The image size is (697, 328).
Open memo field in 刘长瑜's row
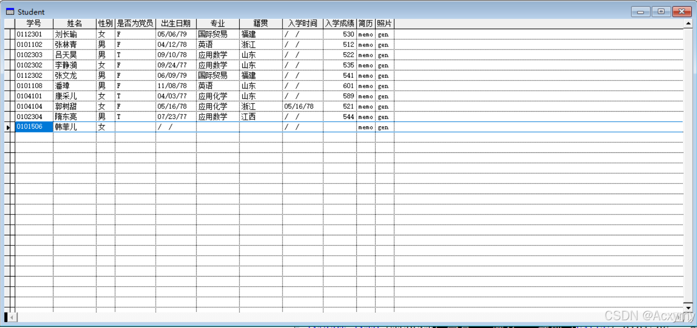pyautogui.click(x=365, y=34)
